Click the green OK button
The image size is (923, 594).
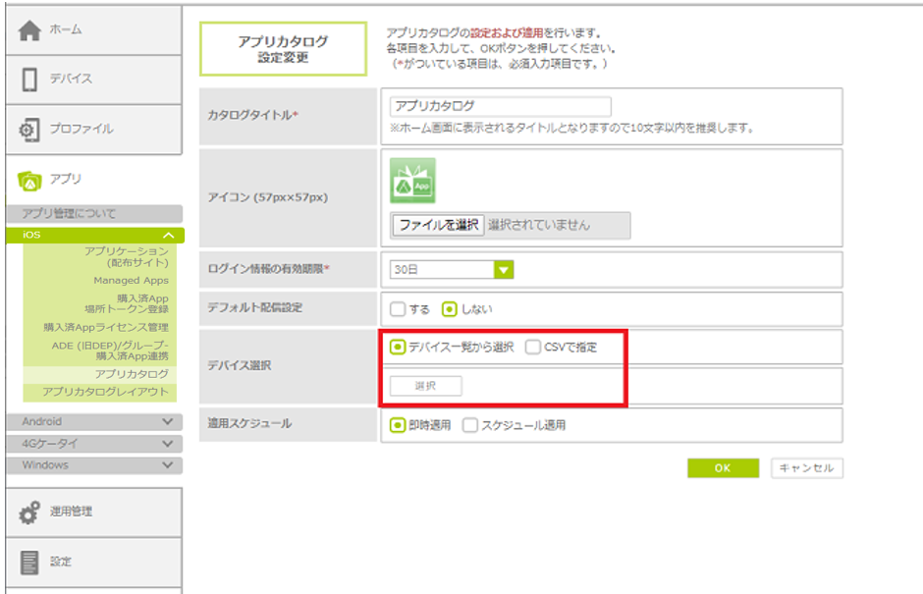pos(723,468)
